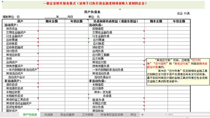Select the 租赁负债 cell

(116, 100)
